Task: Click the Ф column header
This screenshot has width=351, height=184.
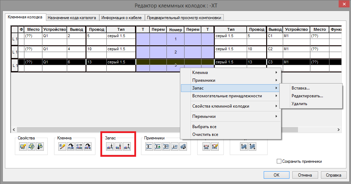Action: [21, 29]
